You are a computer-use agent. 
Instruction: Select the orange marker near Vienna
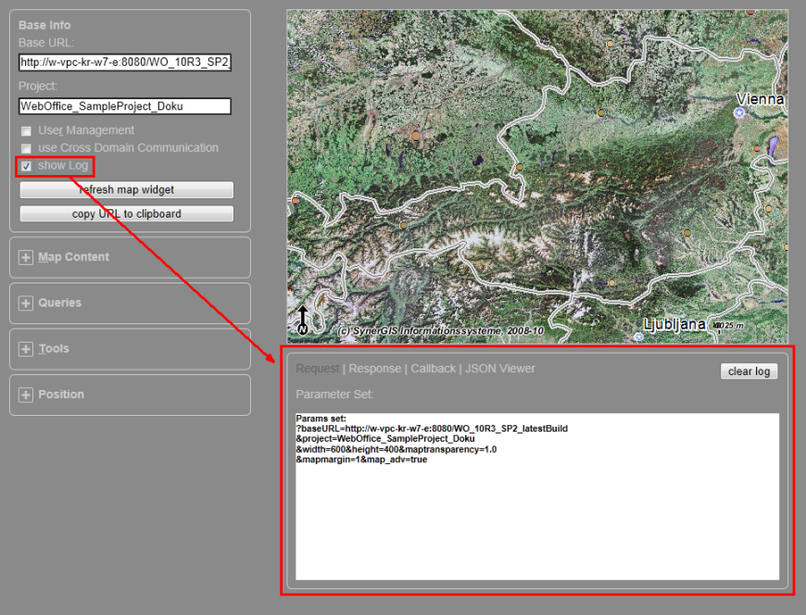coord(757,147)
